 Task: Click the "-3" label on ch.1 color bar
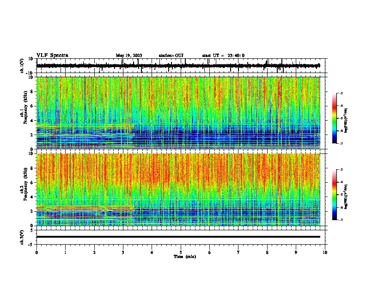341,93
